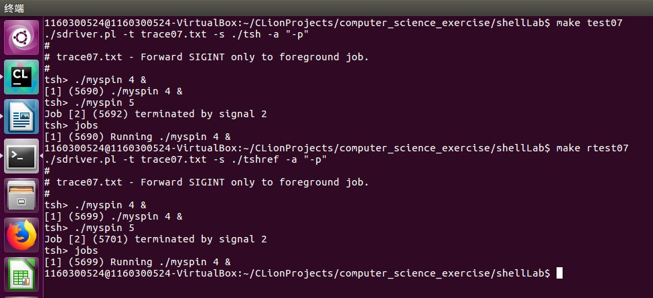
Task: Click the "make rtest07" command text
Action: click(592, 148)
